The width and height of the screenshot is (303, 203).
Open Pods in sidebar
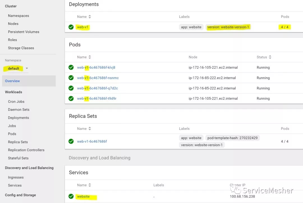click(12, 134)
